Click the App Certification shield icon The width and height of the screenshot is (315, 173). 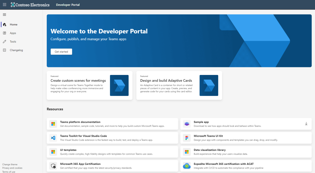pyautogui.click(x=53, y=166)
